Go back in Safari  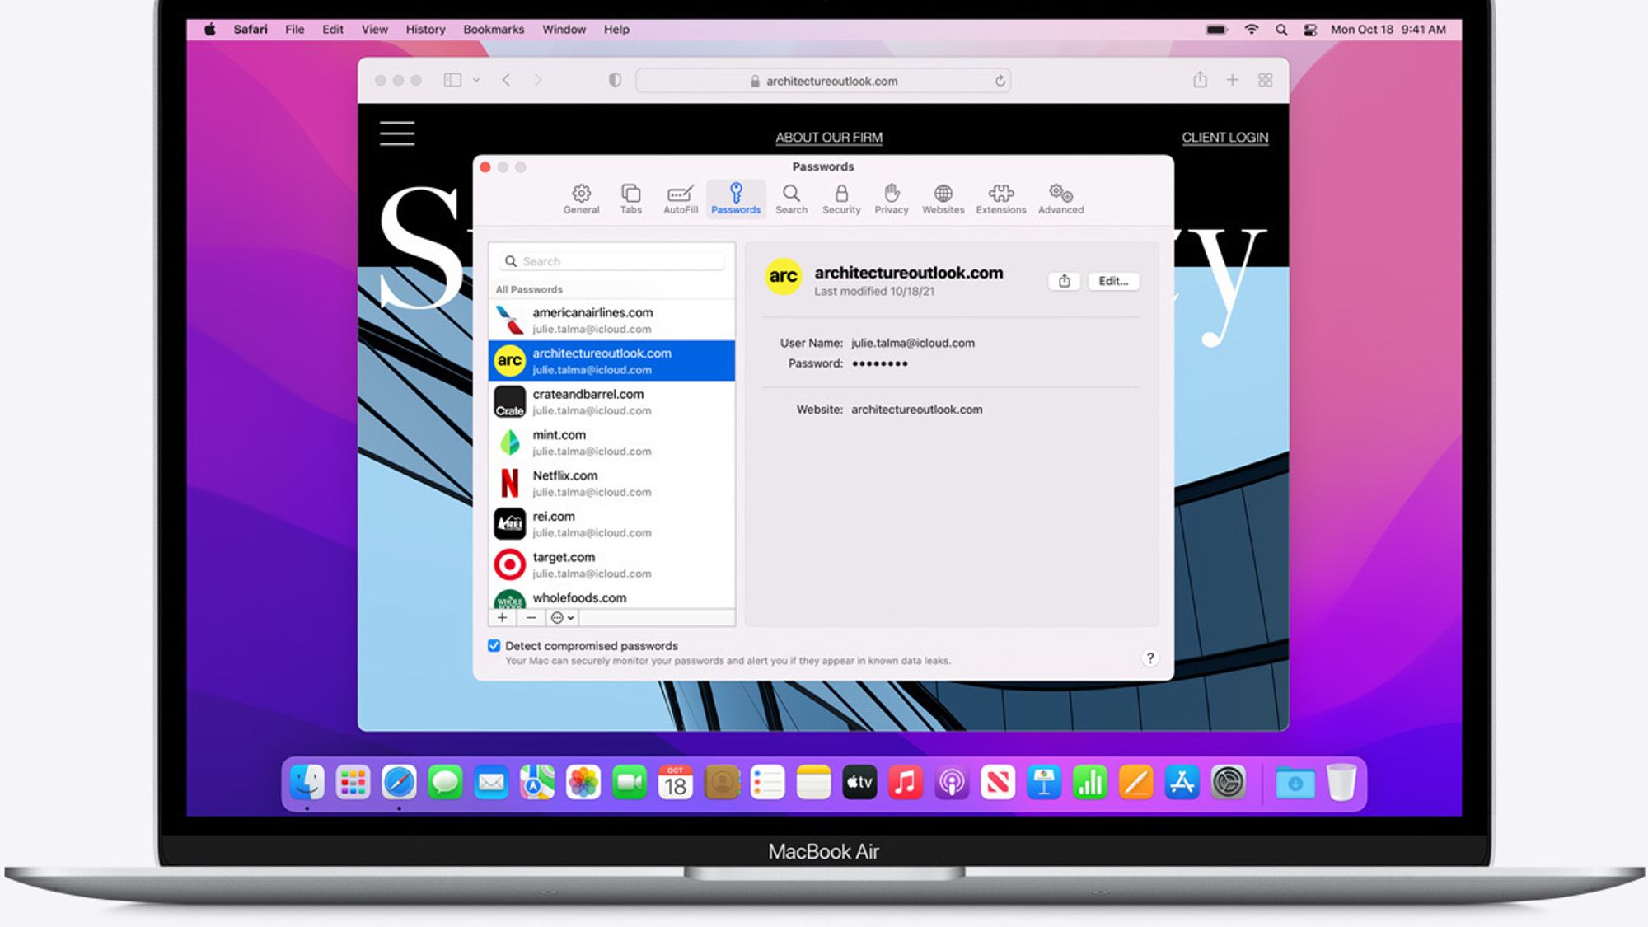[x=507, y=80]
